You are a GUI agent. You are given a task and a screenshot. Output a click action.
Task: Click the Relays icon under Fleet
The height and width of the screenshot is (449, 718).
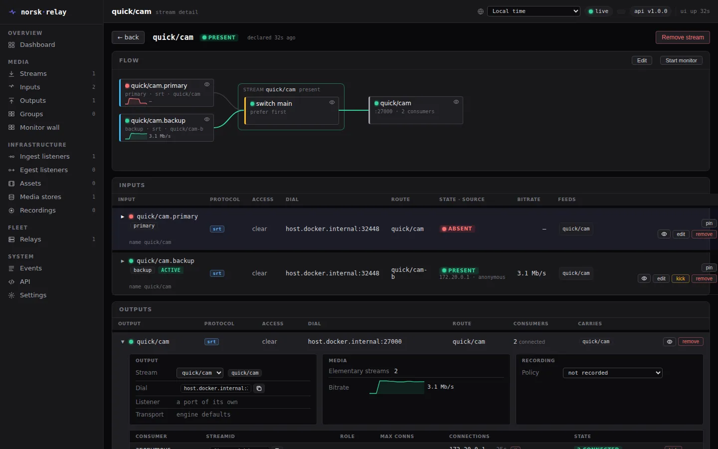point(11,239)
